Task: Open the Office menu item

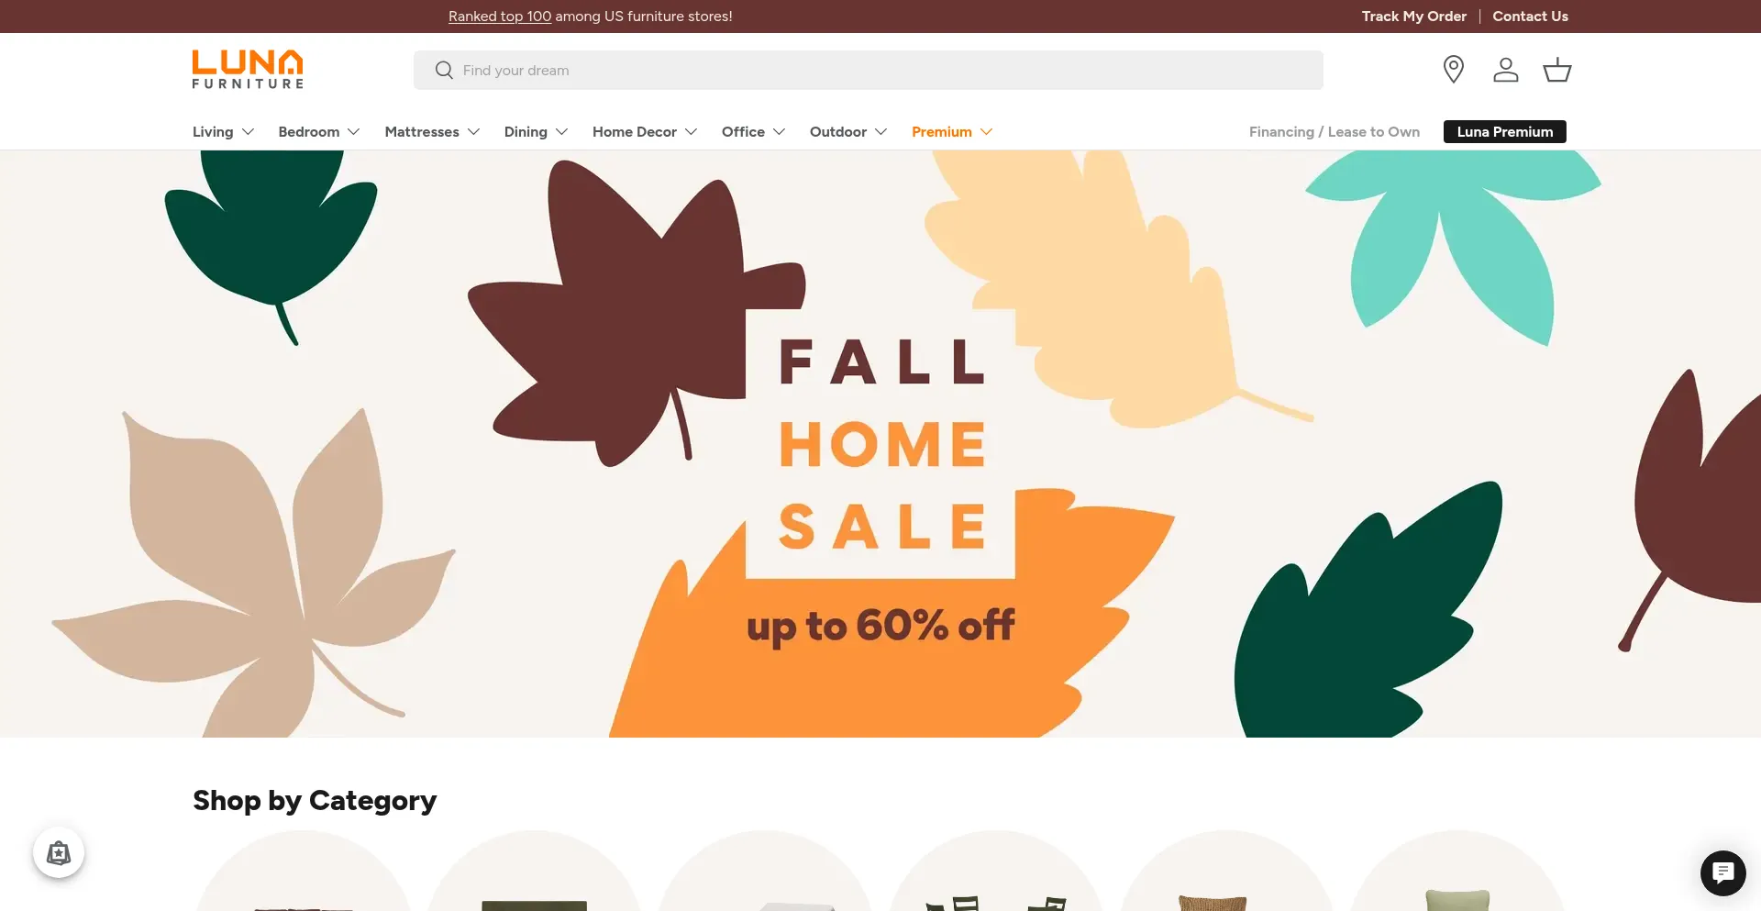Action: (753, 132)
